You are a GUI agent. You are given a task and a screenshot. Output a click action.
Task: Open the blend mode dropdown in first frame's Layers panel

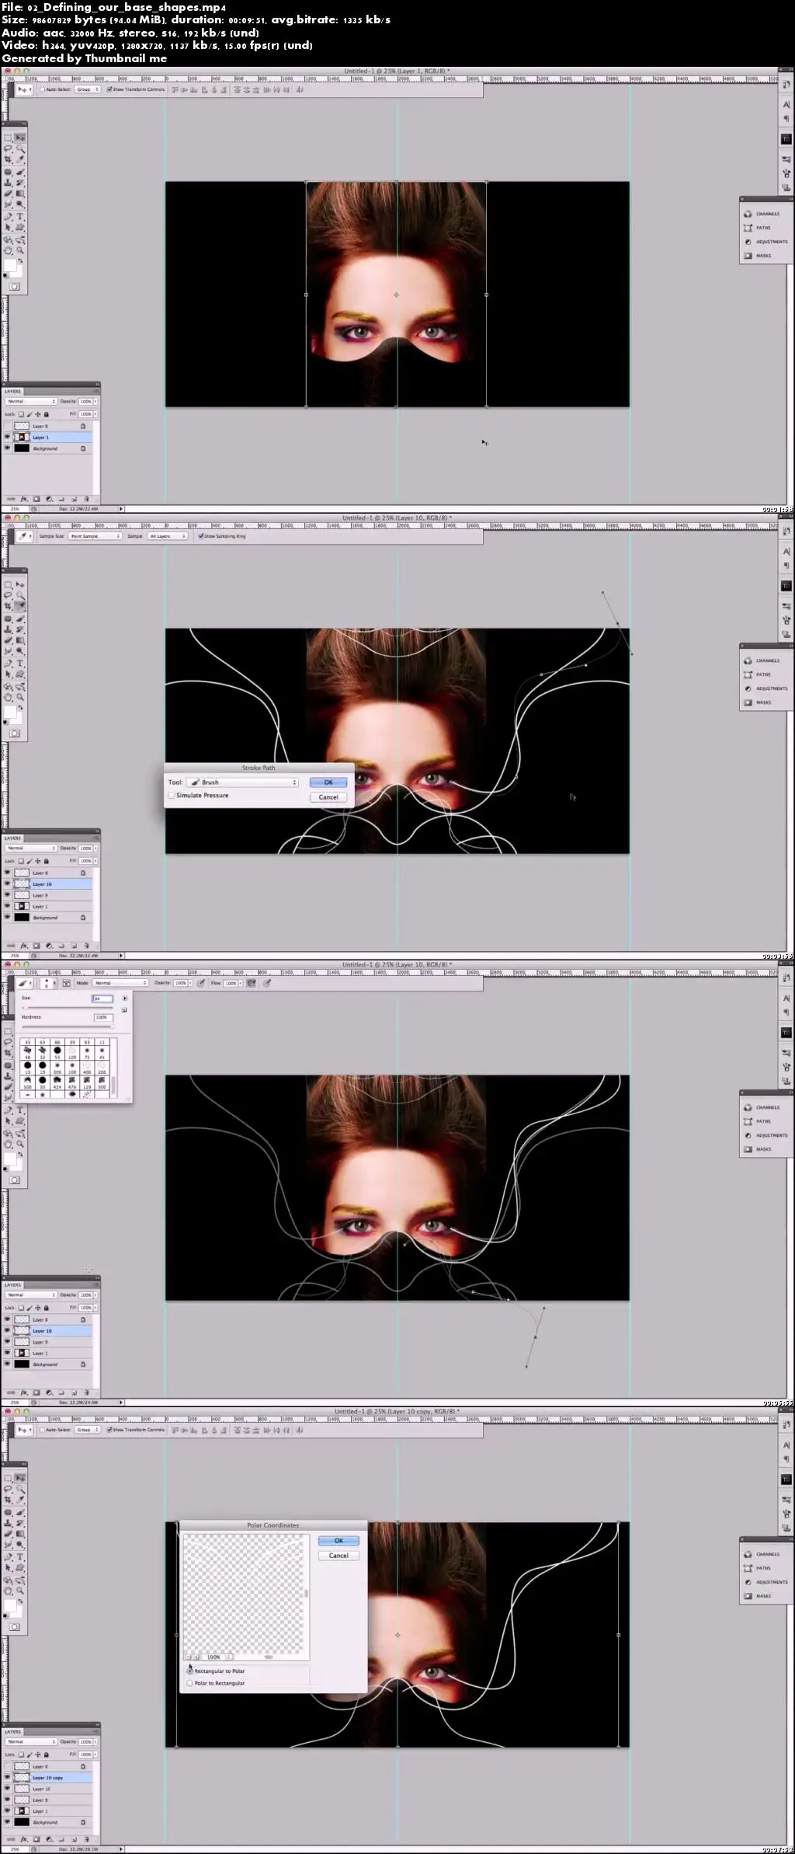[31, 402]
